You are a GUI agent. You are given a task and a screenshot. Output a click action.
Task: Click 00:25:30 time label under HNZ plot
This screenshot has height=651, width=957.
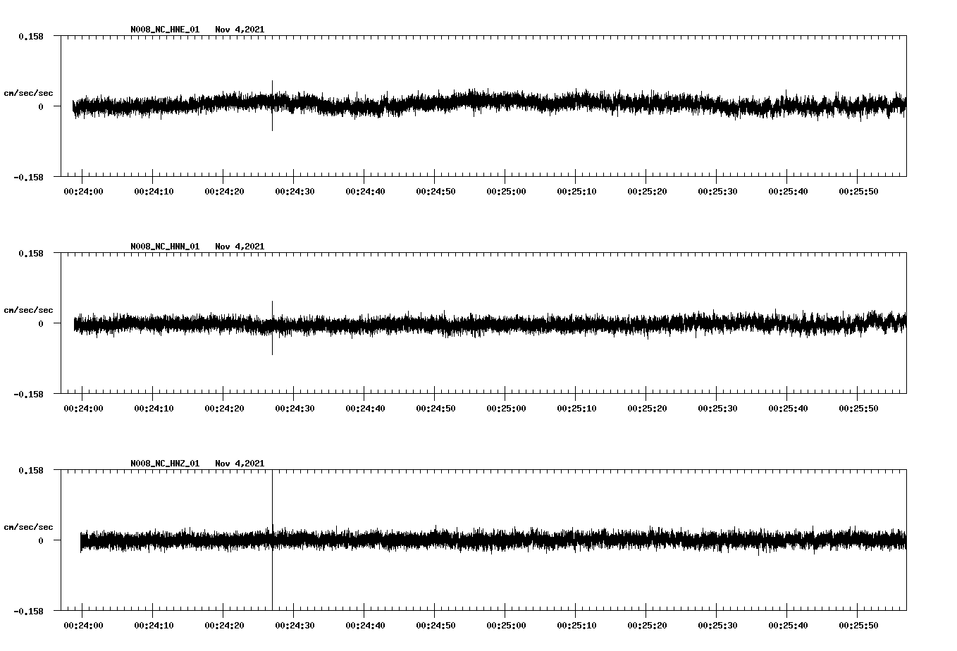click(717, 626)
